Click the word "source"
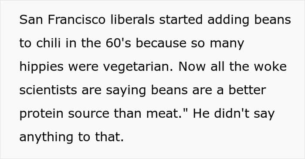305x159 pixels. [x=89, y=113]
